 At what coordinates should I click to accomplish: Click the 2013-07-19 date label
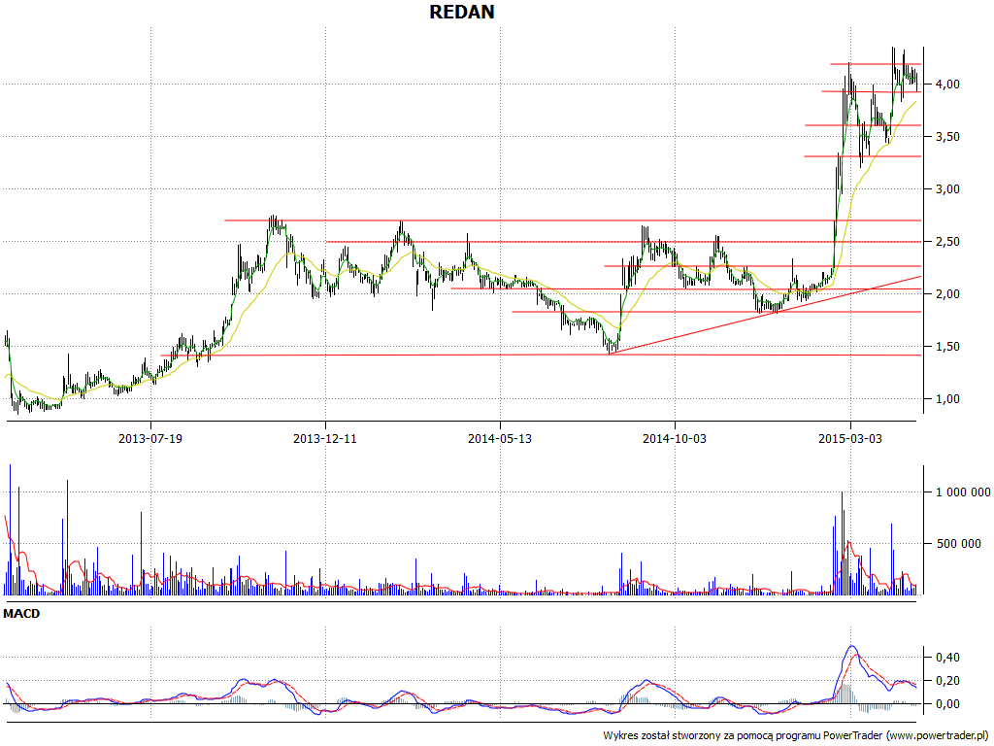pyautogui.click(x=150, y=438)
